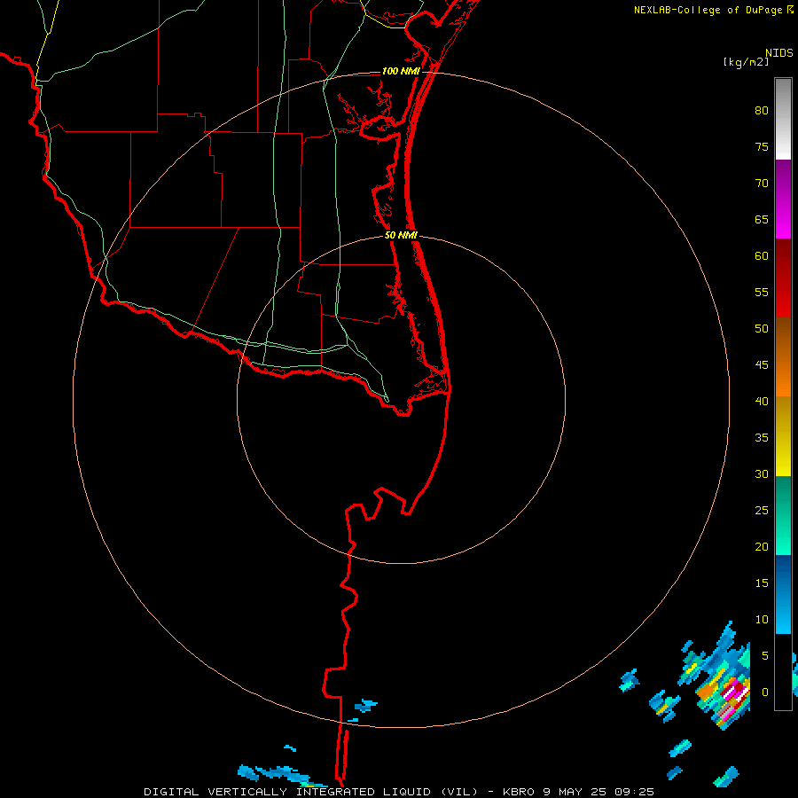Click the 20 value on the color scale

point(762,546)
